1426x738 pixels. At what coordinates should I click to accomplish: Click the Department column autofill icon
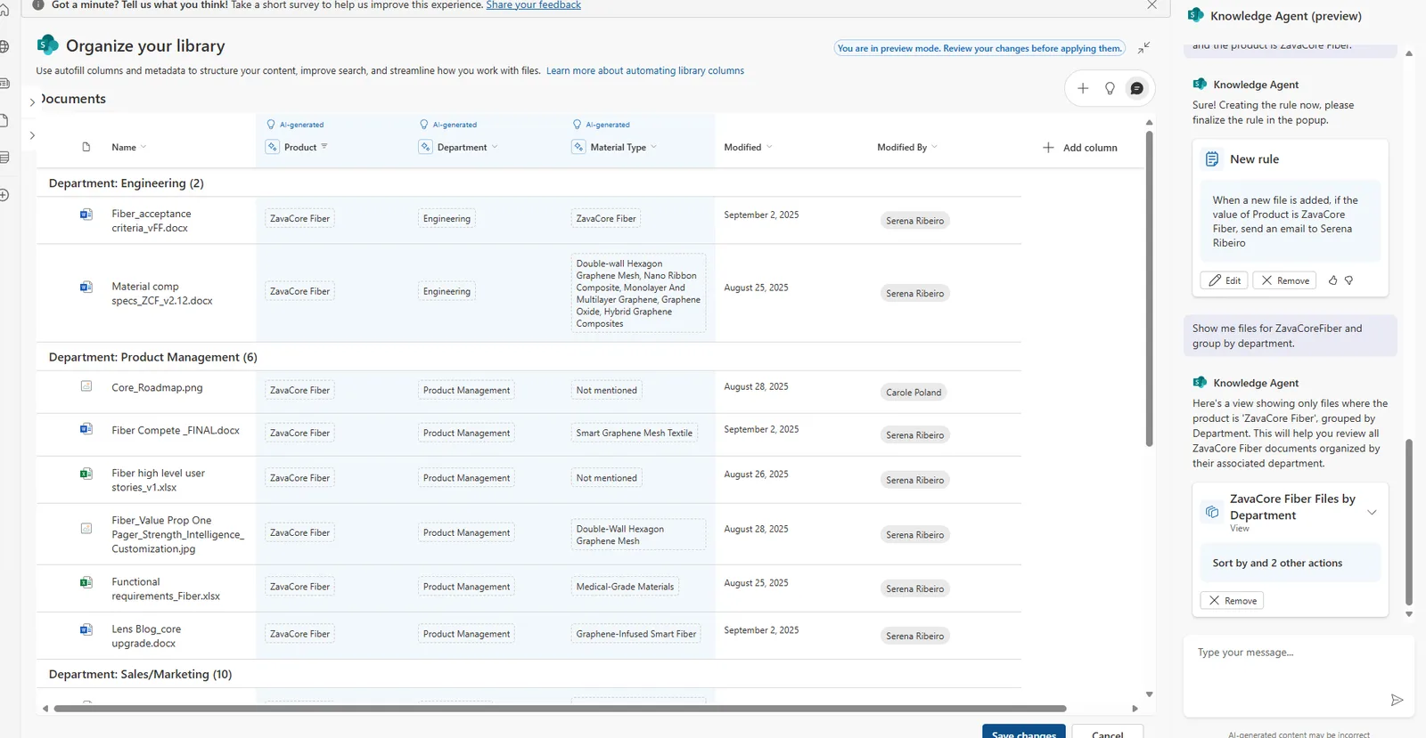(x=426, y=147)
